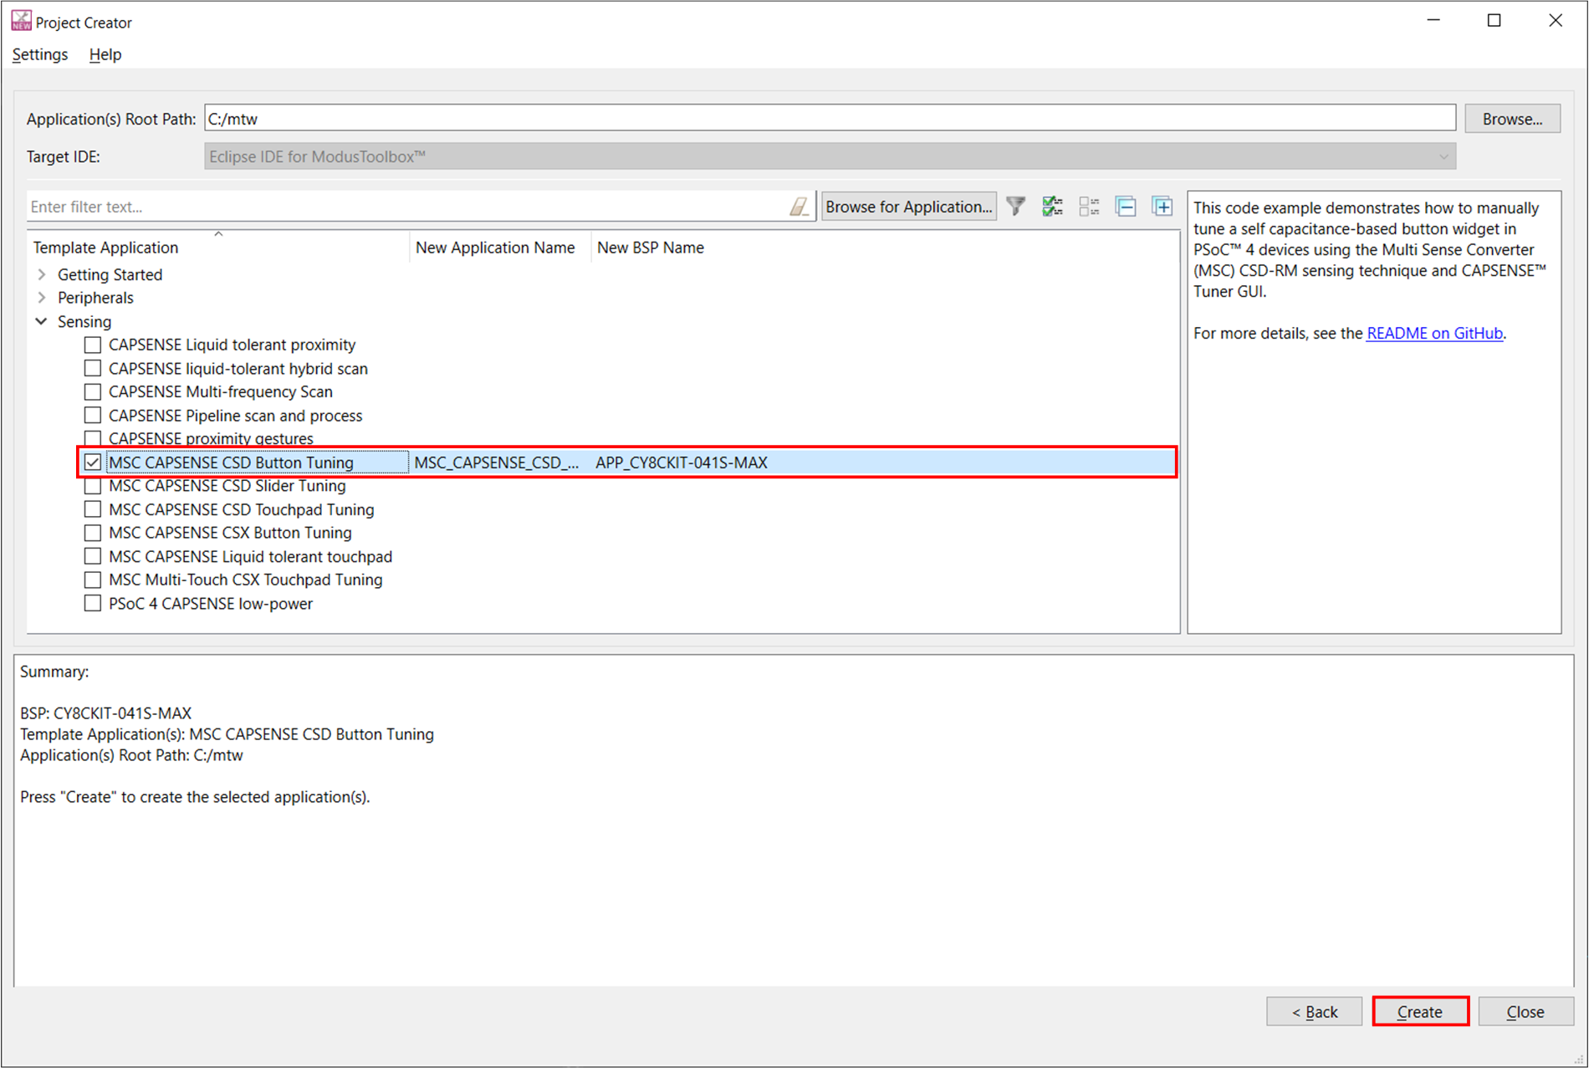Collapse all tree items icon
1589x1068 pixels.
(x=1126, y=207)
